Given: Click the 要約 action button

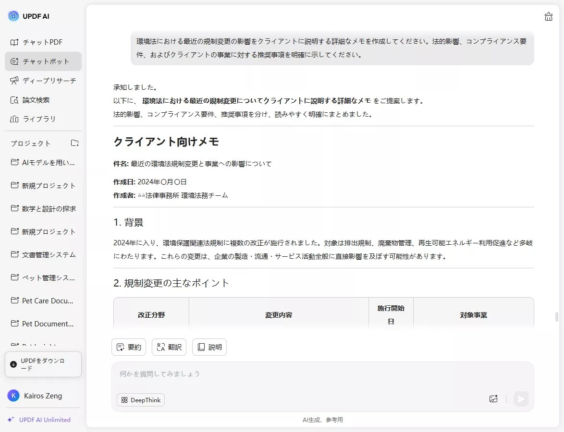Looking at the screenshot, I should 128,347.
